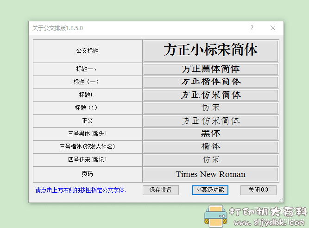The height and width of the screenshot is (228, 309).
Task: Click the 标题一、 label cell
Action: (88, 69)
